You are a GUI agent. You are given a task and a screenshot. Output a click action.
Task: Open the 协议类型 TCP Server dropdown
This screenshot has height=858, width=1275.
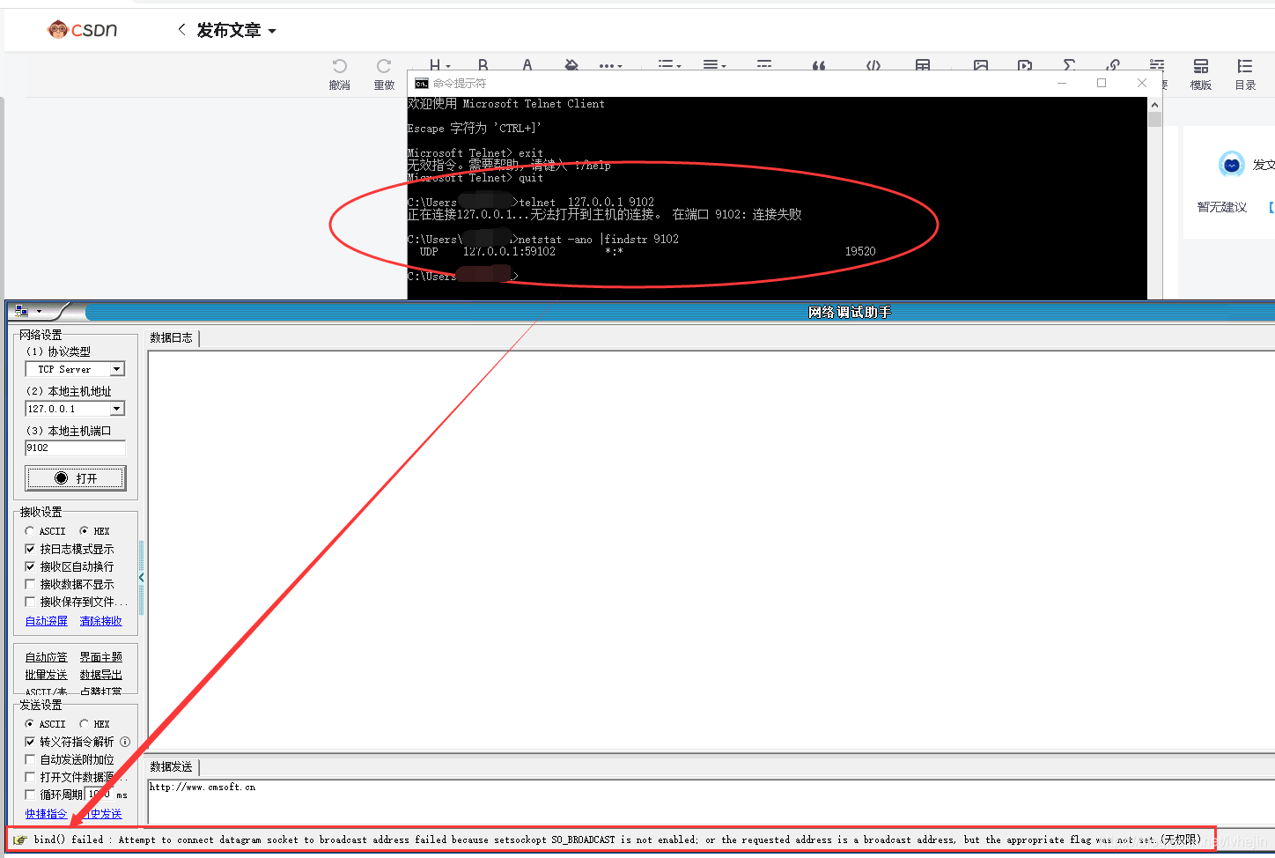(117, 369)
